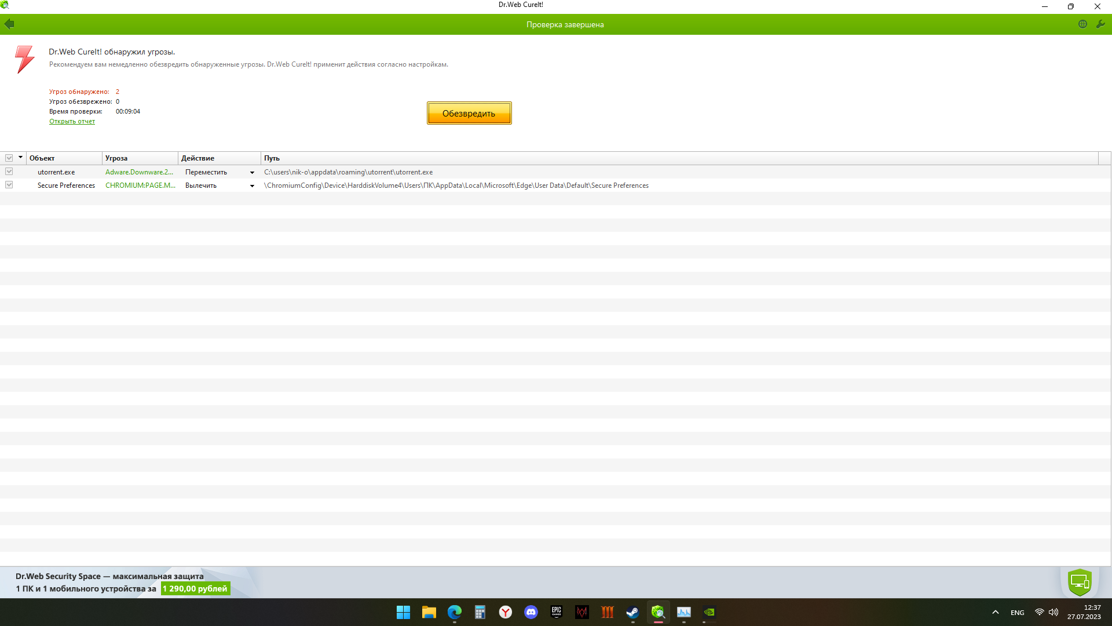Click the Dr.Web shield icon at bottom right
Image resolution: width=1112 pixels, height=626 pixels.
[1080, 582]
